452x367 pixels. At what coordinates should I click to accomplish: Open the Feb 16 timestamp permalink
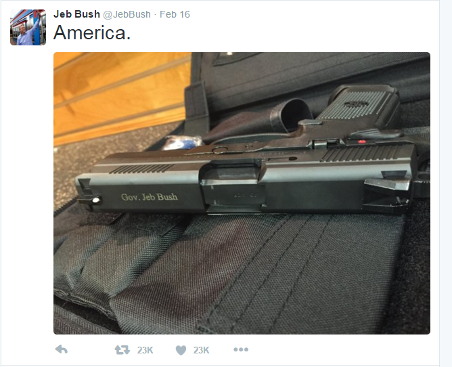coord(175,14)
